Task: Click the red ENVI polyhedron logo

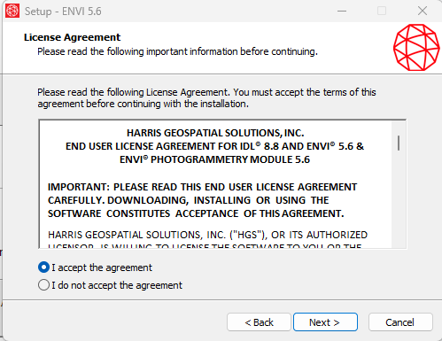Action: (416, 48)
